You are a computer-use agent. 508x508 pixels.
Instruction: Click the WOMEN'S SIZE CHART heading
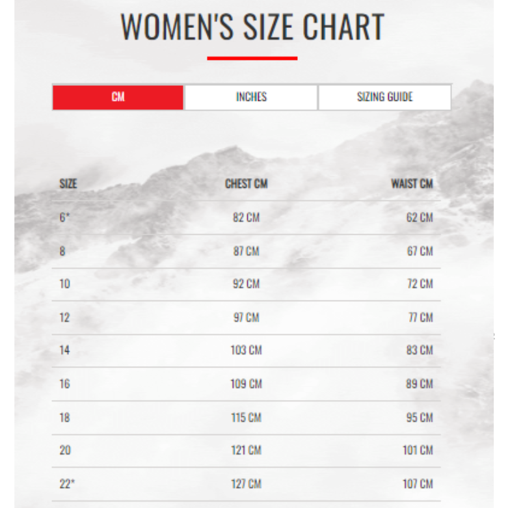click(252, 27)
